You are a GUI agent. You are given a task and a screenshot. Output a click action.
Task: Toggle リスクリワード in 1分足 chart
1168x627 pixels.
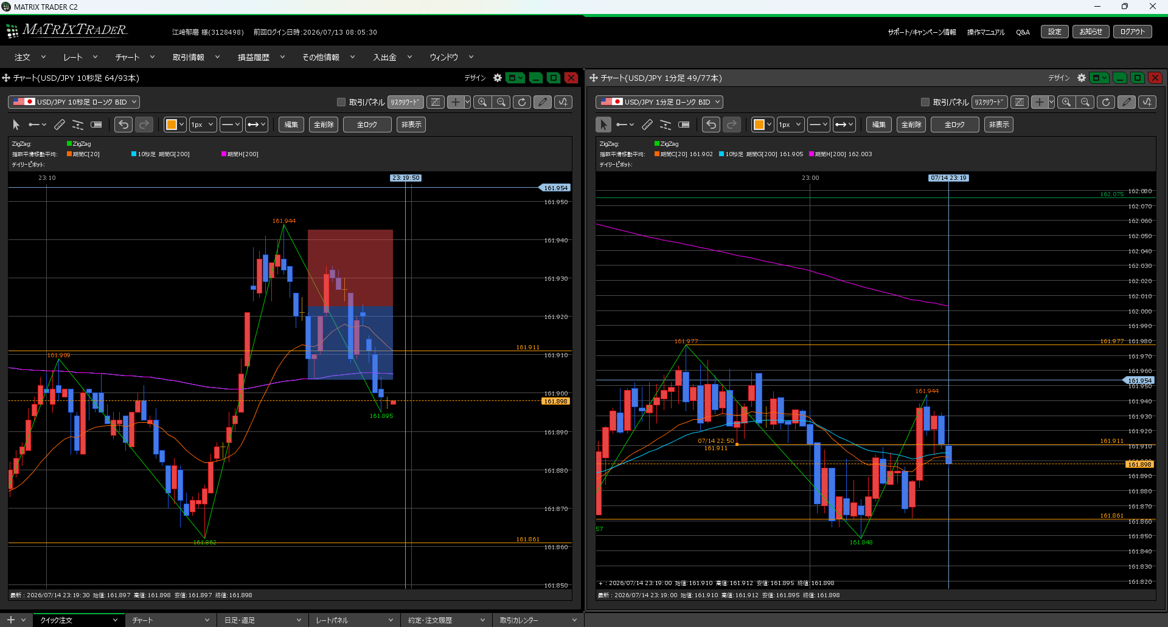pyautogui.click(x=990, y=102)
